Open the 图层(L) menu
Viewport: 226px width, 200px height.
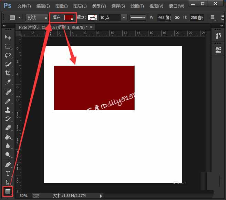pyautogui.click(x=80, y=6)
